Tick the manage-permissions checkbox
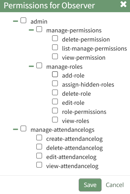 39,29
